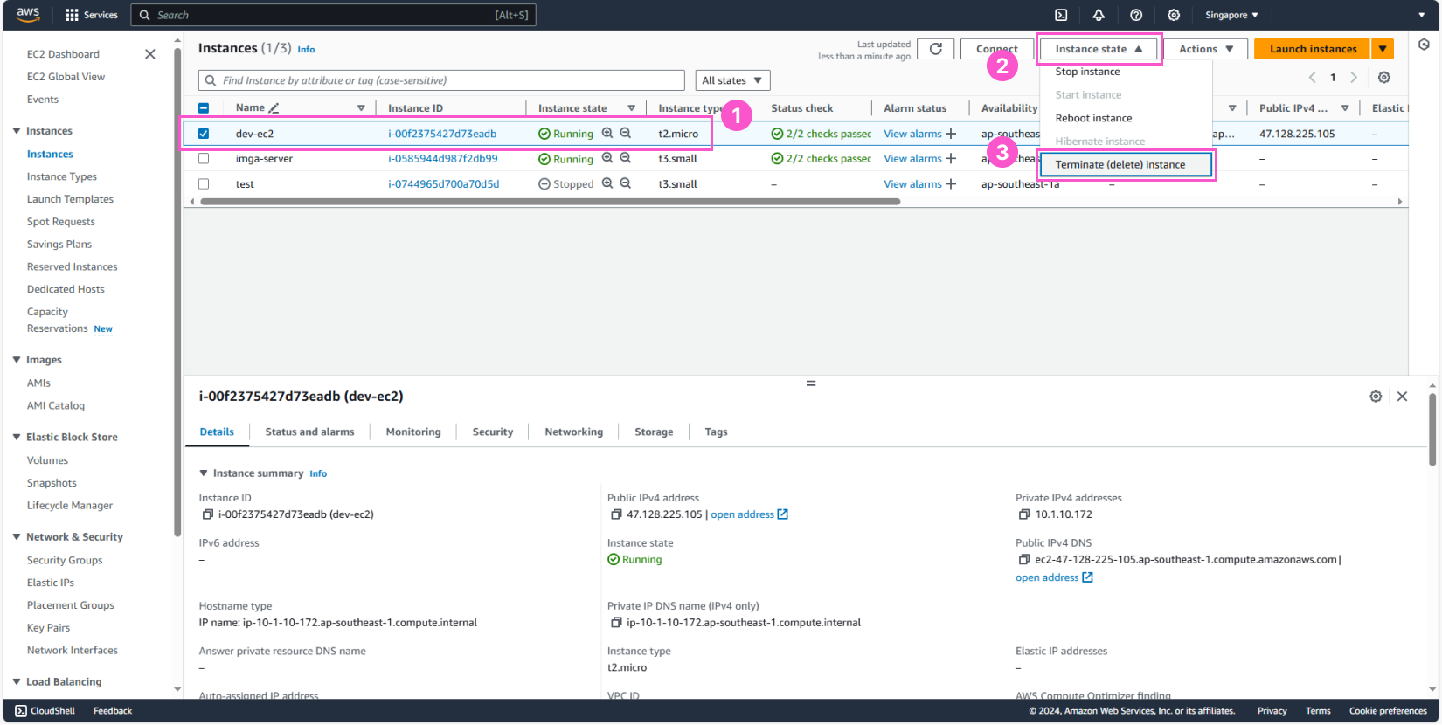Switch to Status and alarms tab
This screenshot has height=725, width=1442.
[309, 432]
